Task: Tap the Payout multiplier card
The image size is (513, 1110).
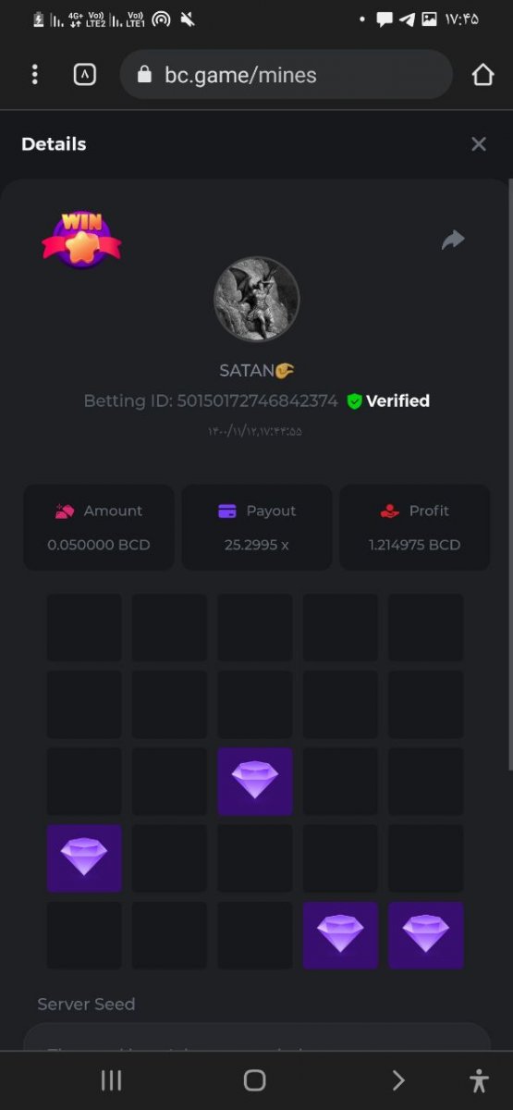Action: [x=257, y=527]
